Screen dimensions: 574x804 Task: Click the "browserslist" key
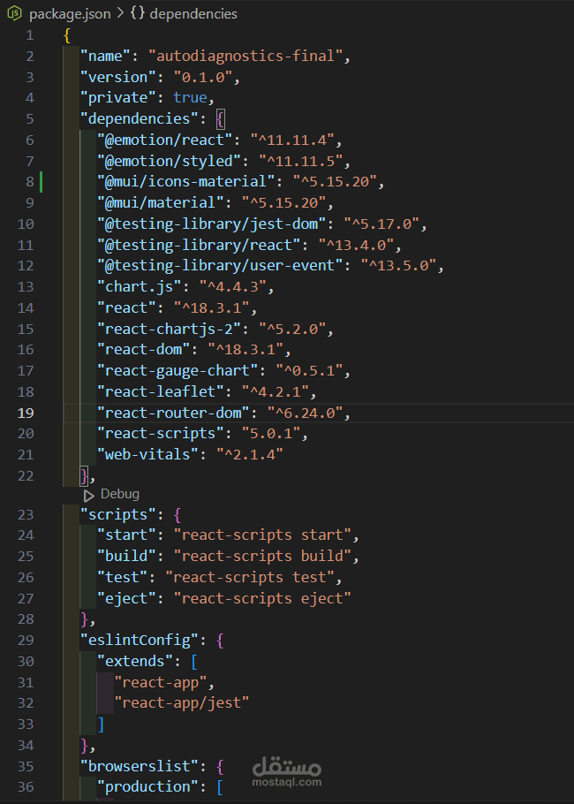(140, 767)
